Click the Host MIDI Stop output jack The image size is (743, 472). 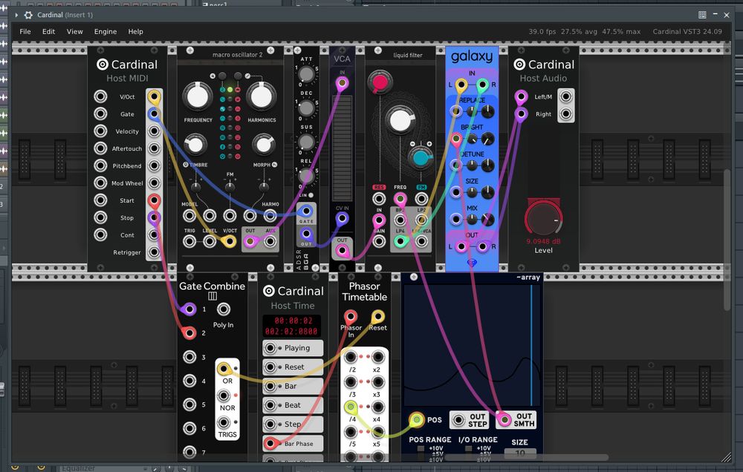pyautogui.click(x=154, y=217)
